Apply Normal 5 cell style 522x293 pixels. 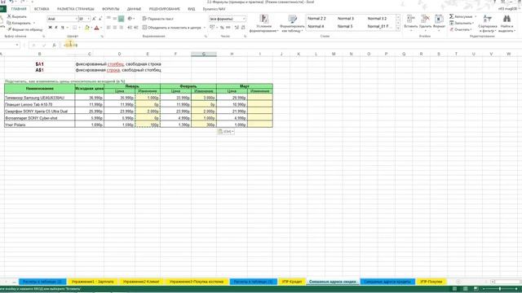[x=345, y=26]
